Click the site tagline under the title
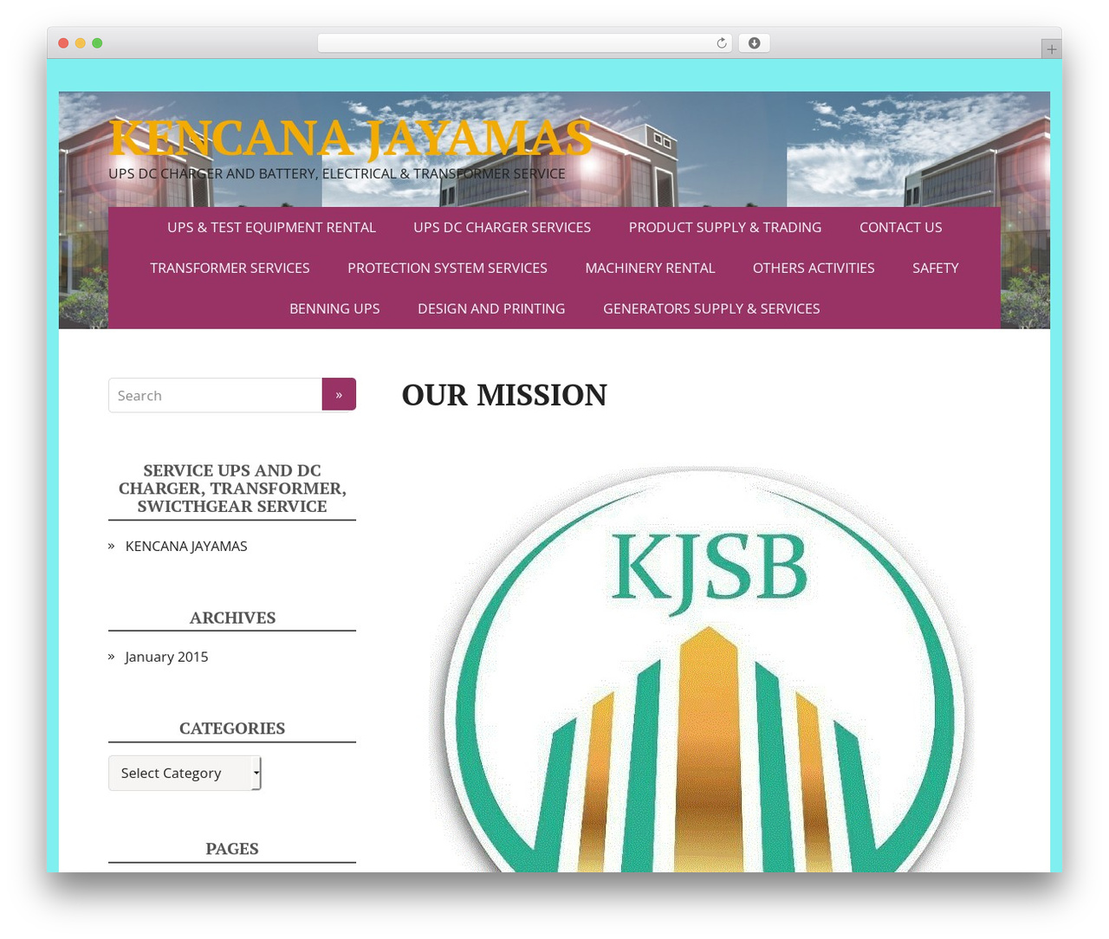Viewport: 1109px width, 939px height. click(337, 173)
